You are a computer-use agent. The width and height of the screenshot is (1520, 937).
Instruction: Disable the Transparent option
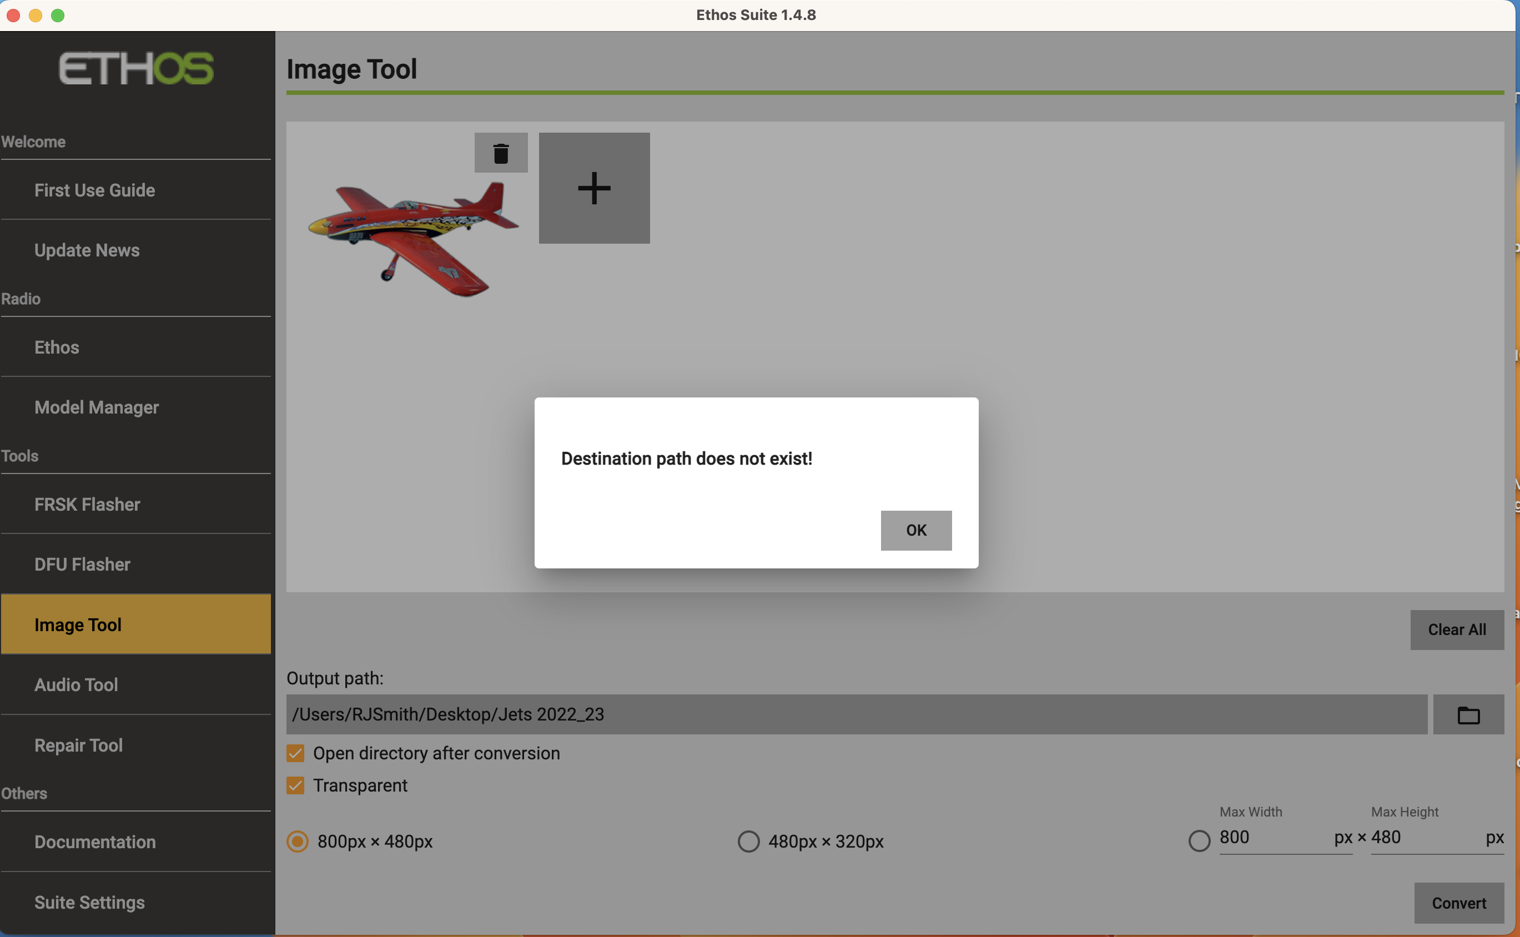(295, 785)
